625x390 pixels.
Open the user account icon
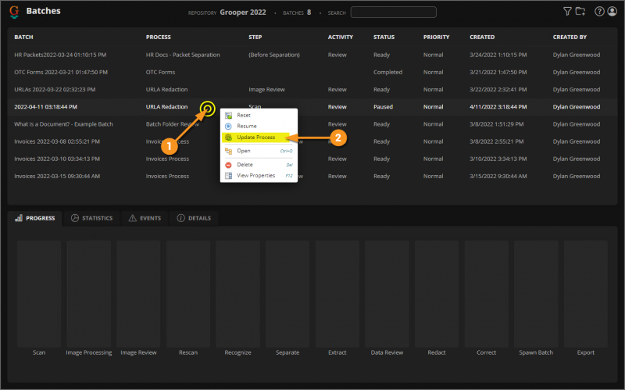612,12
